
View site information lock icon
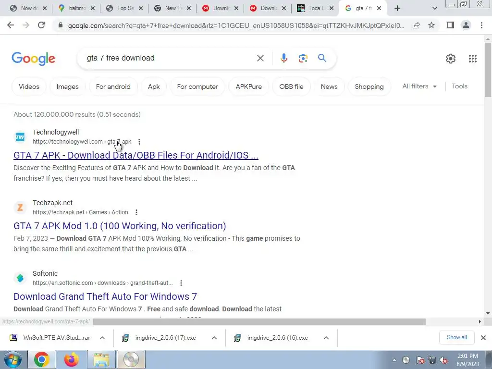[61, 25]
